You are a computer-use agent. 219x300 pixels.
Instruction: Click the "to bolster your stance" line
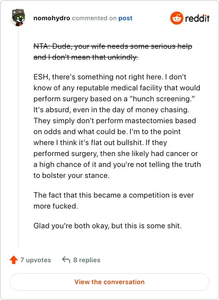pyautogui.click(x=71, y=175)
